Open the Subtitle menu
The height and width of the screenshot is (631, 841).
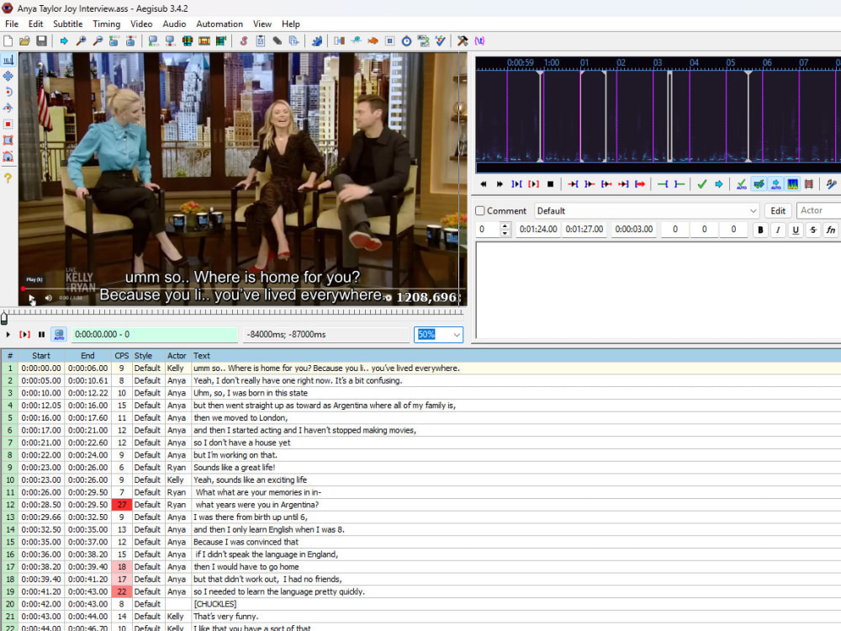[67, 24]
